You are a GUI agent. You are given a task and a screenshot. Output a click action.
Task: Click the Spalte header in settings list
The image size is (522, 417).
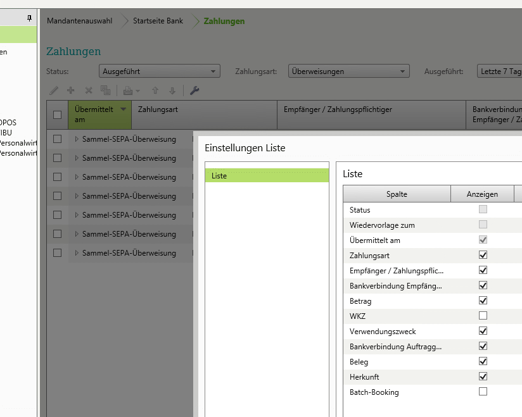pyautogui.click(x=397, y=194)
